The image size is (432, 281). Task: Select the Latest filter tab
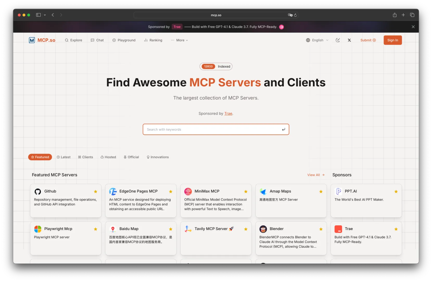pos(64,157)
